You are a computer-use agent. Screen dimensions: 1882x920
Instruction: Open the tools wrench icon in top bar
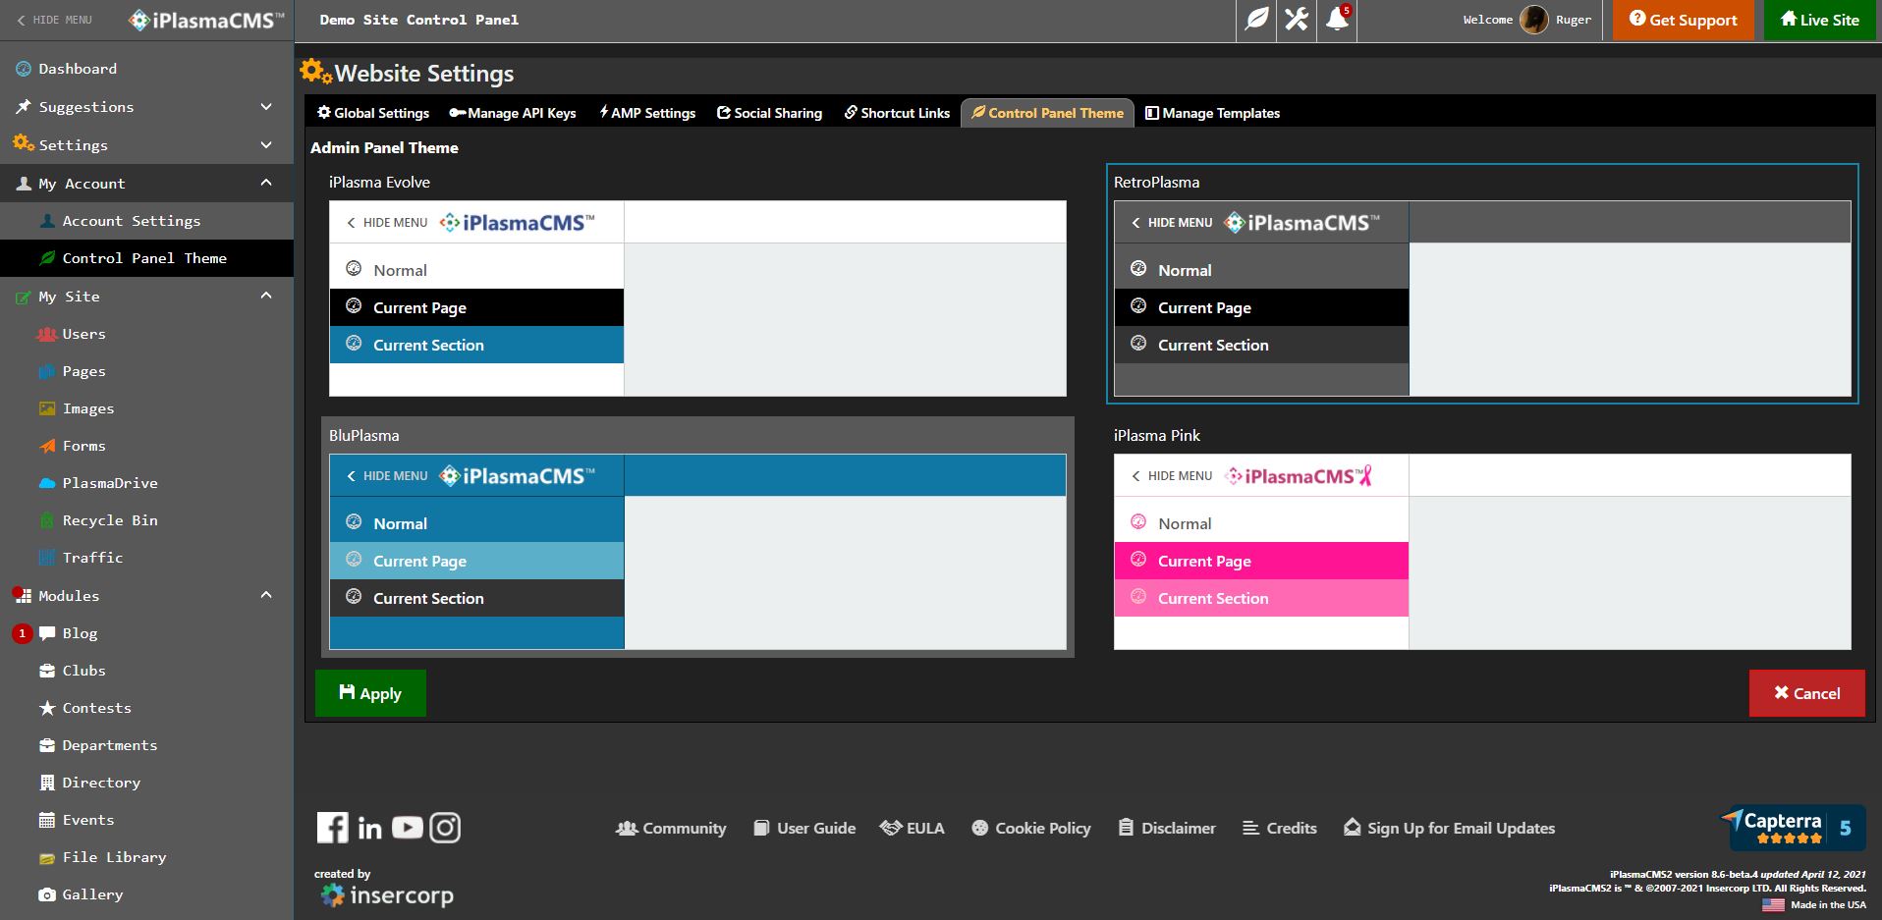click(1297, 20)
